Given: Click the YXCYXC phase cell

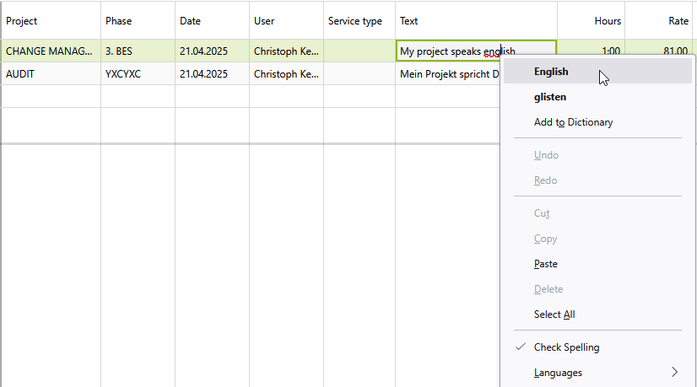Looking at the screenshot, I should 138,74.
